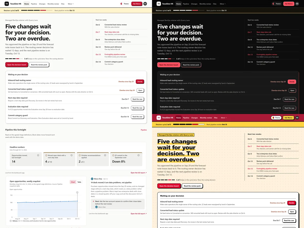Click Review pack delivered in light panel schedule

[113, 47]
